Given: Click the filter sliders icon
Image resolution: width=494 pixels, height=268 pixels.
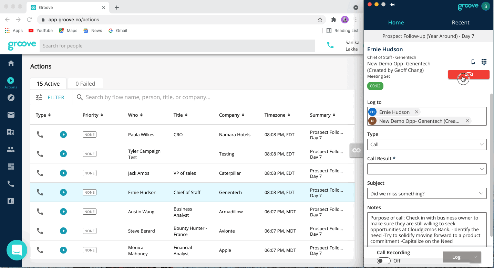Looking at the screenshot, I should (39, 97).
